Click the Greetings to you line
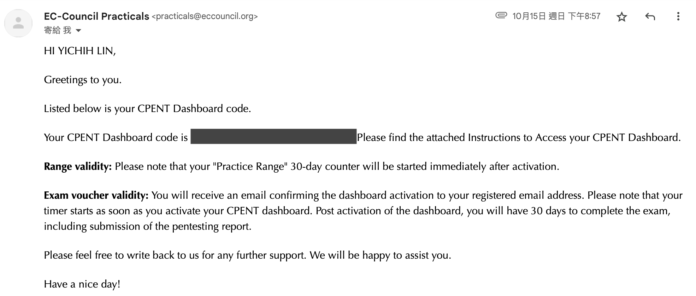This screenshot has width=696, height=296. point(83,80)
